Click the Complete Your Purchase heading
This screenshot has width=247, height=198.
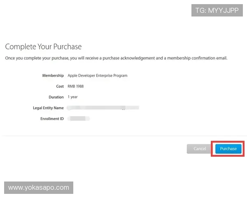(43, 47)
